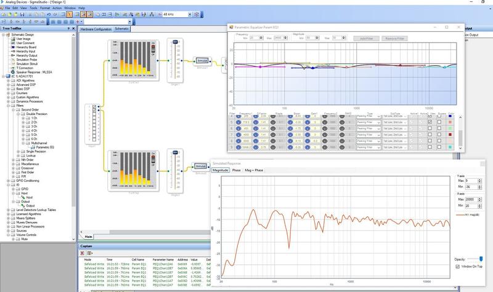The width and height of the screenshot is (493, 292).
Task: Pin the Tree ToolBox panel
Action: tap(70, 29)
